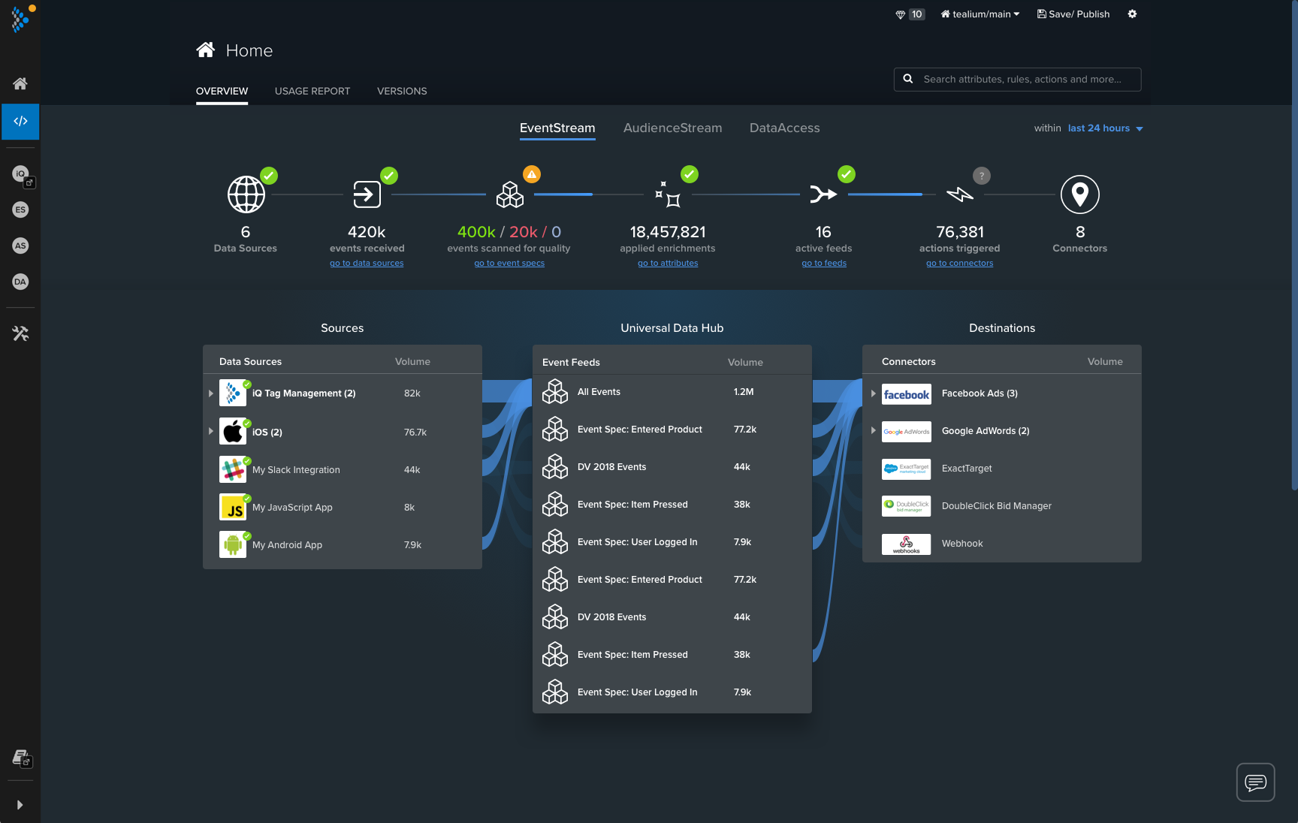The height and width of the screenshot is (823, 1298).
Task: Click the applied enrichments sparkle icon
Action: coord(668,194)
